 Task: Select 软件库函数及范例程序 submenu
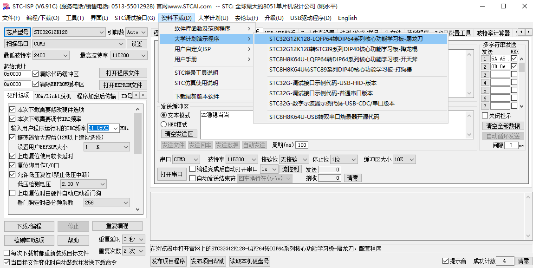[x=206, y=29]
